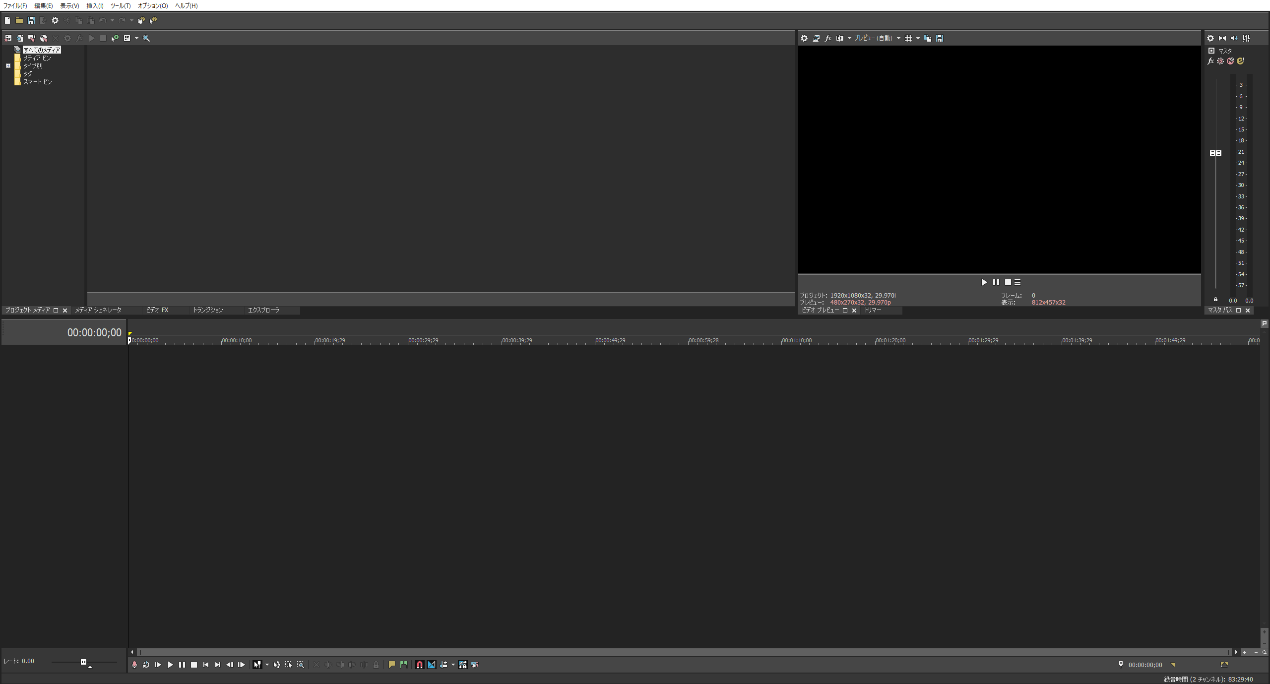Screen dimensions: 1270x684
Task: Click the Insert Marker flag icon
Action: coord(391,665)
